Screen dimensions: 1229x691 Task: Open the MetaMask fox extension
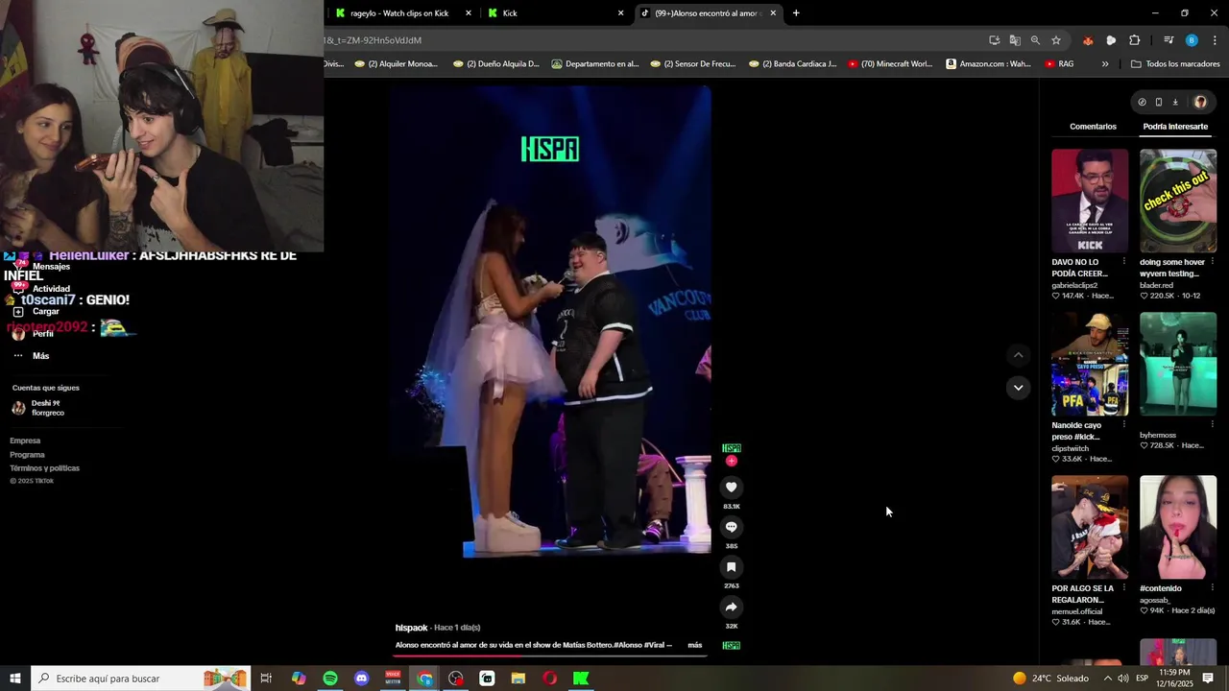tap(1088, 40)
